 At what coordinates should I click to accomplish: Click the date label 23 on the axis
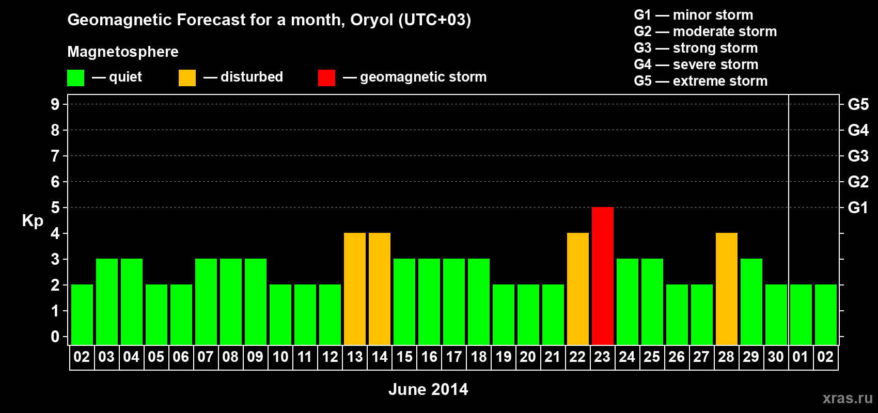[602, 357]
